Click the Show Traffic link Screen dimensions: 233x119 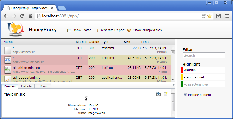click(82, 30)
